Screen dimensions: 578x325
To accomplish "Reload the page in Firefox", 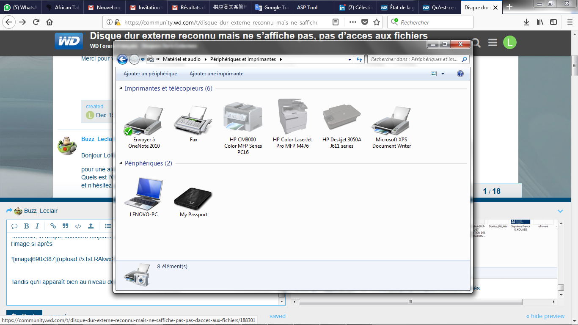I will pyautogui.click(x=36, y=22).
